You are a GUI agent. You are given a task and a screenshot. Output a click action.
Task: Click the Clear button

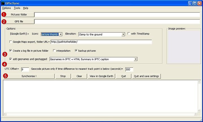pyautogui.click(x=79, y=76)
